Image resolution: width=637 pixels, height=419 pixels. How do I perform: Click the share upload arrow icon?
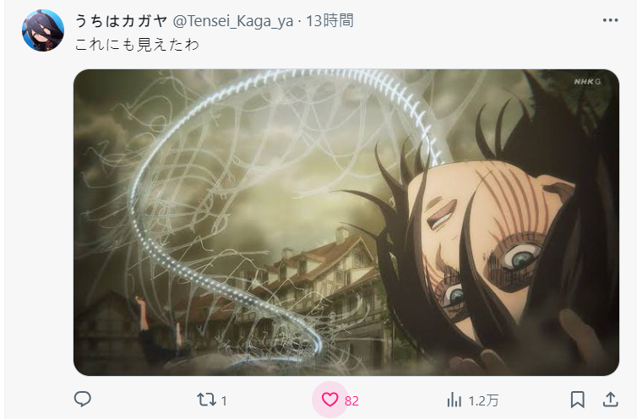[610, 400]
